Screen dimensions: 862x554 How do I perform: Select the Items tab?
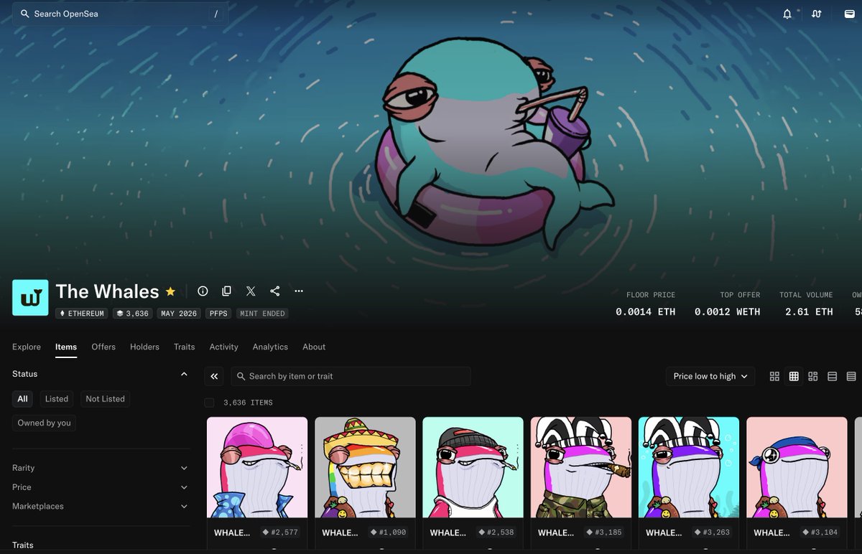pyautogui.click(x=66, y=347)
